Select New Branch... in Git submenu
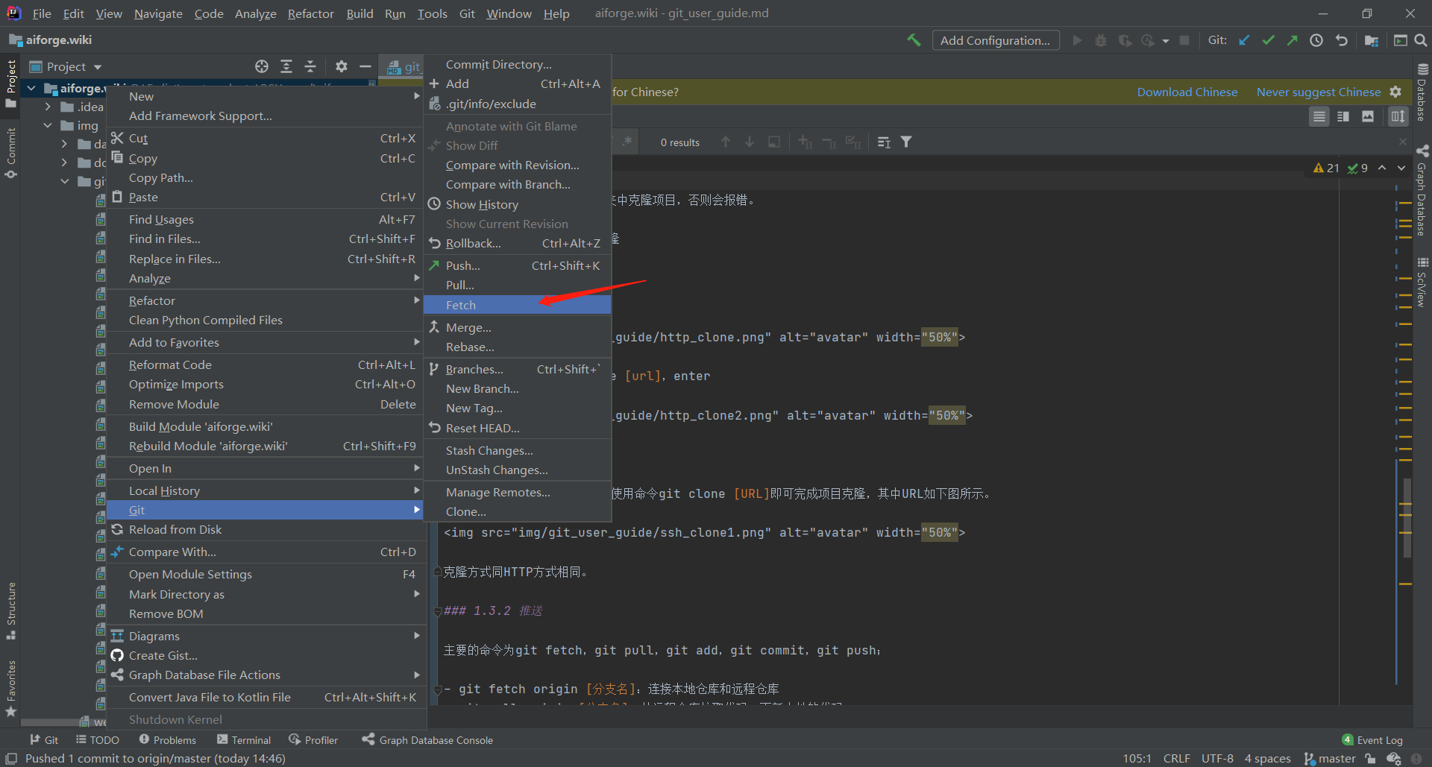The image size is (1432, 767). pyautogui.click(x=518, y=388)
